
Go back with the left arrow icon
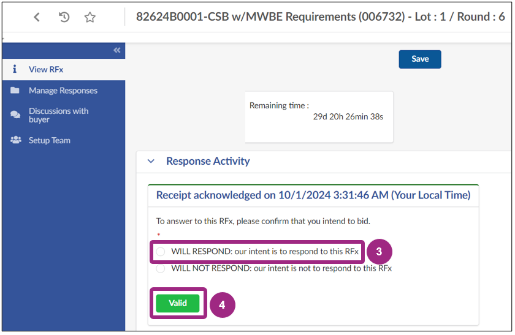coord(37,17)
